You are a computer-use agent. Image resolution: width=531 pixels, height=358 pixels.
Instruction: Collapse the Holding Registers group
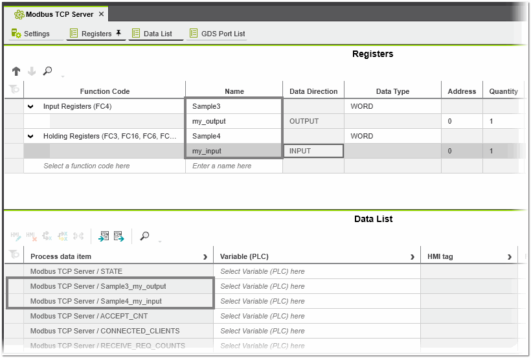pyautogui.click(x=30, y=136)
